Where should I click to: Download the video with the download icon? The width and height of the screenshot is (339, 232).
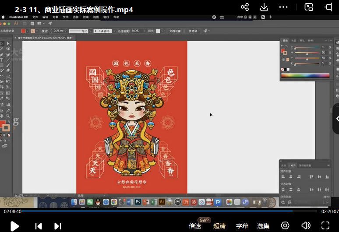pos(264,7)
